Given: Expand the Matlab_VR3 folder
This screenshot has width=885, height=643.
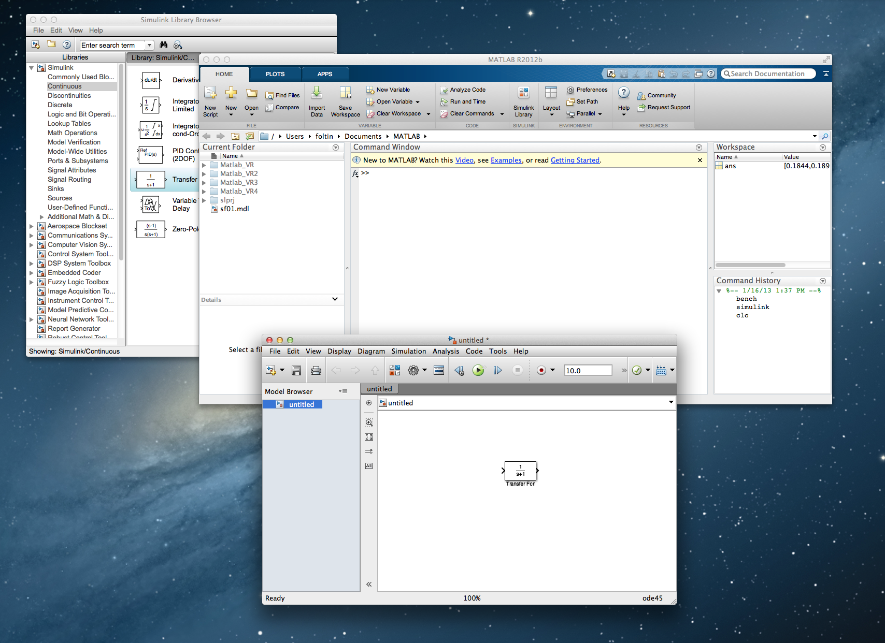Looking at the screenshot, I should (x=204, y=183).
